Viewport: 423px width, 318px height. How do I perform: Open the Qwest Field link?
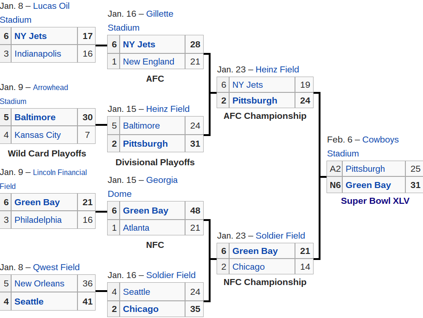pos(56,267)
